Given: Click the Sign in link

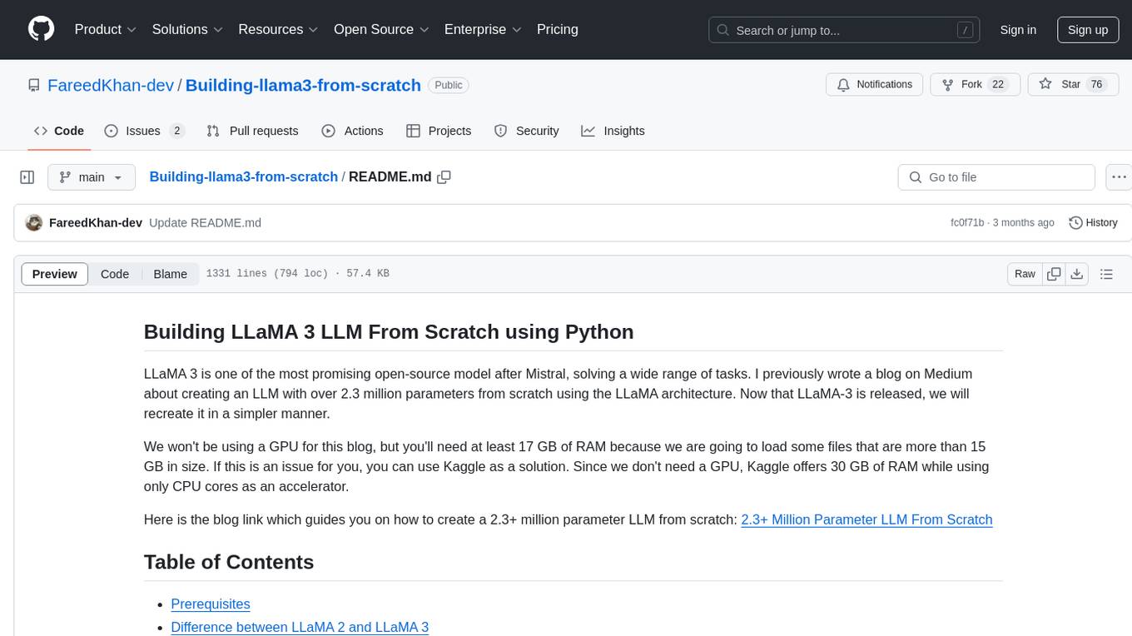Looking at the screenshot, I should (x=1018, y=30).
